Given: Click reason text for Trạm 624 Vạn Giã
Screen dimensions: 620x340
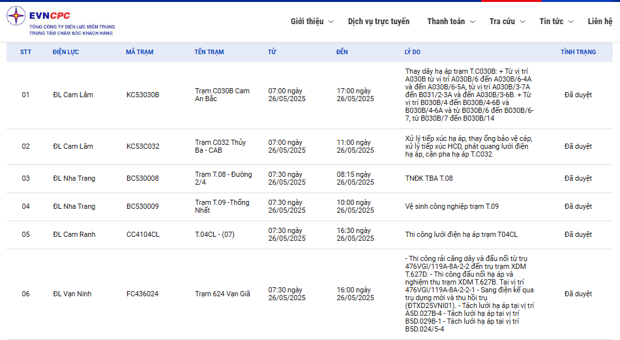Looking at the screenshot, I should pos(470,294).
